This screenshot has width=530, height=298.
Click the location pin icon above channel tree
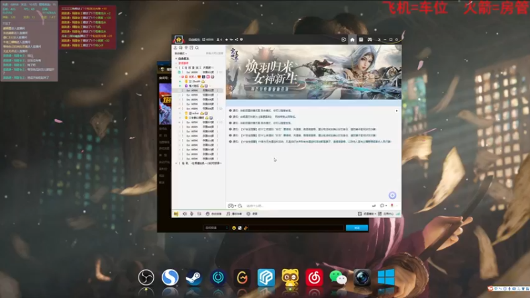pos(186,48)
